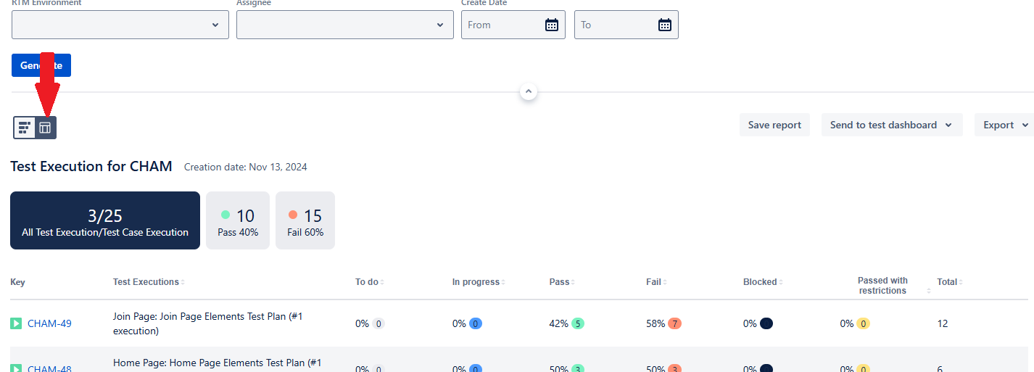Open the To date calendar icon
The width and height of the screenshot is (1034, 372).
[665, 25]
